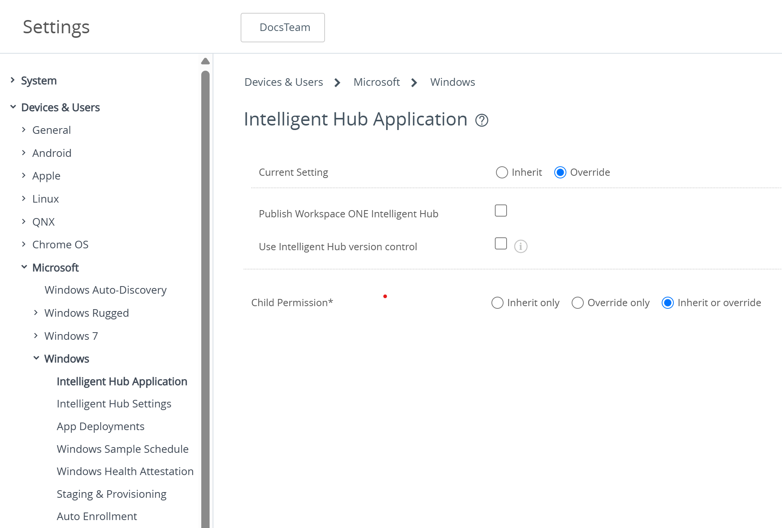Select the Override radio button
The height and width of the screenshot is (528, 782).
(x=560, y=172)
